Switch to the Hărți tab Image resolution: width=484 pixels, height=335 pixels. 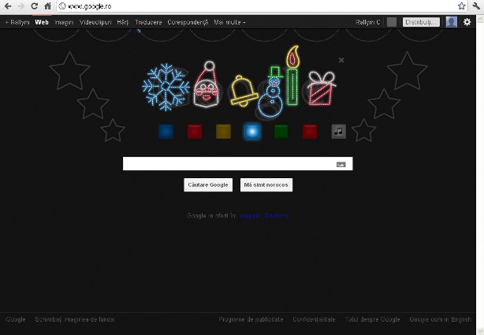(x=122, y=22)
